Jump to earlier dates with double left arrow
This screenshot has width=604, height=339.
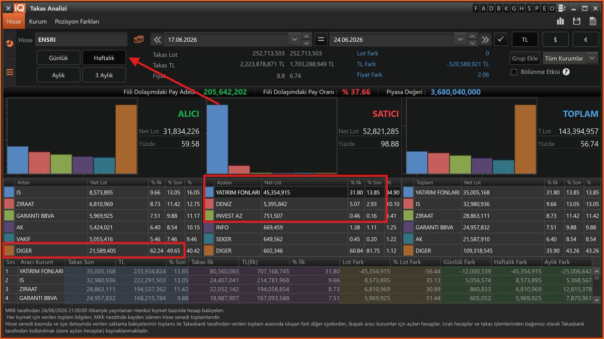point(157,40)
